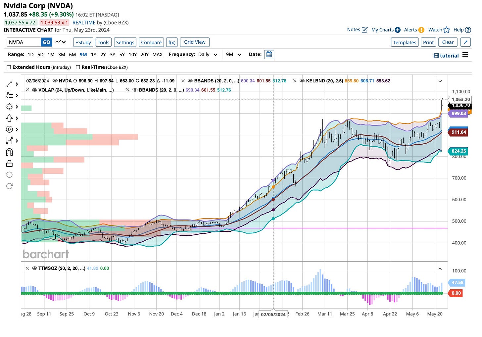The height and width of the screenshot is (337, 482).
Task: Expand measure tool options arrow
Action: tap(17, 141)
